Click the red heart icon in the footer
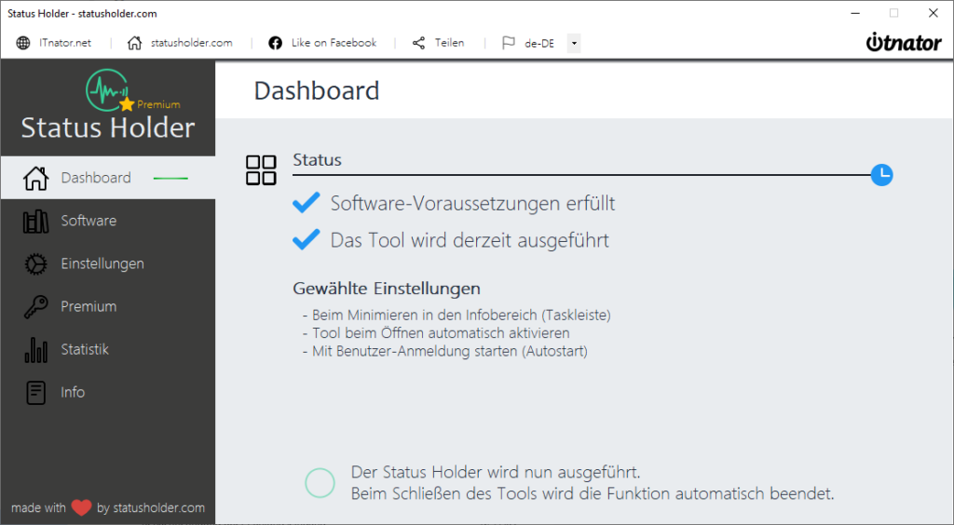The image size is (954, 525). [82, 508]
